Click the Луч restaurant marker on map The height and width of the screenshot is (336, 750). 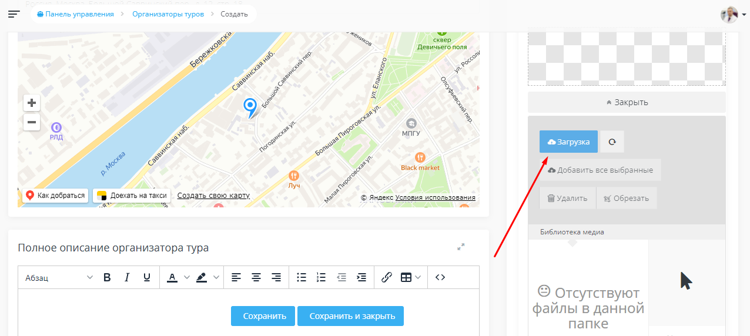294,176
